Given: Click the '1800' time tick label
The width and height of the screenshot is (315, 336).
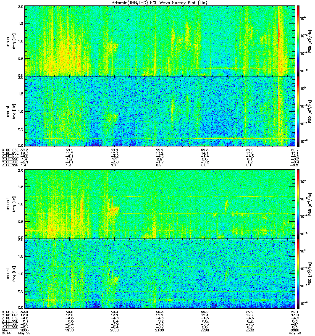Looking at the screenshot, I should click(24, 330).
